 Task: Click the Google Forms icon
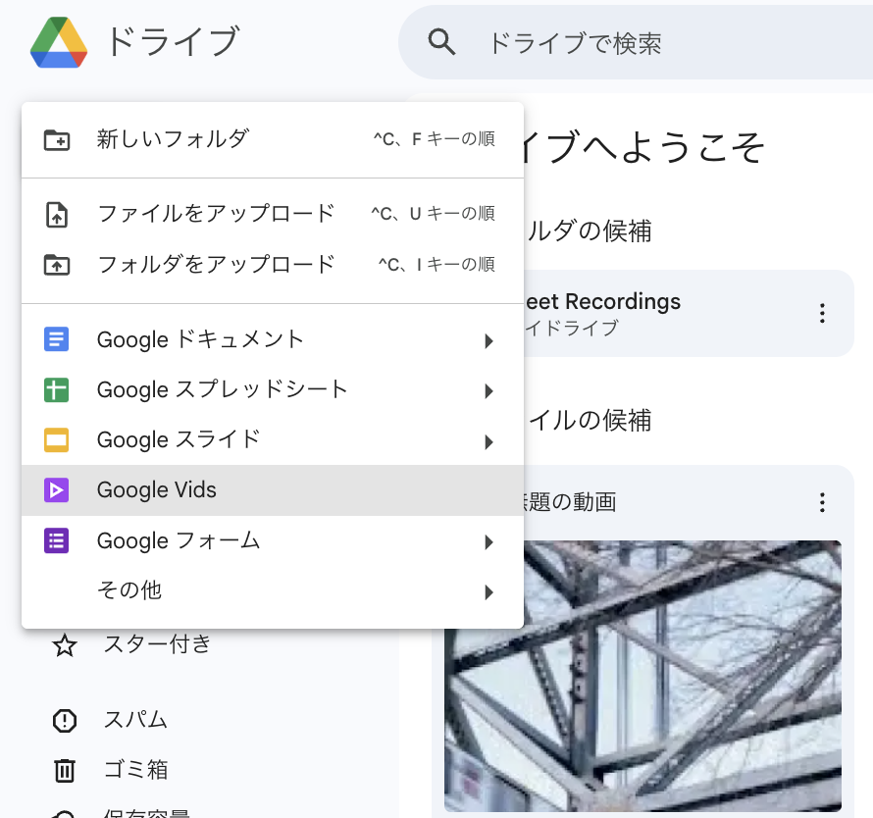pos(57,540)
